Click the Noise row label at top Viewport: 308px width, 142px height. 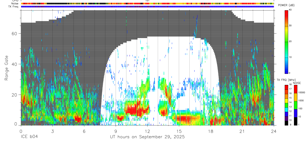(15, 4)
